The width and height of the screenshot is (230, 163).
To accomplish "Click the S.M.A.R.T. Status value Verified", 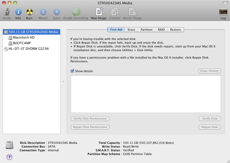I will click(x=128, y=150).
